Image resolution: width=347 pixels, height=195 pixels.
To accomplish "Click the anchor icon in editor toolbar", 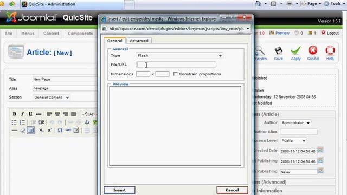I will [87, 122].
